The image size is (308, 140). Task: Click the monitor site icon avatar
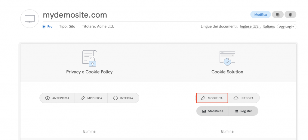click(29, 19)
